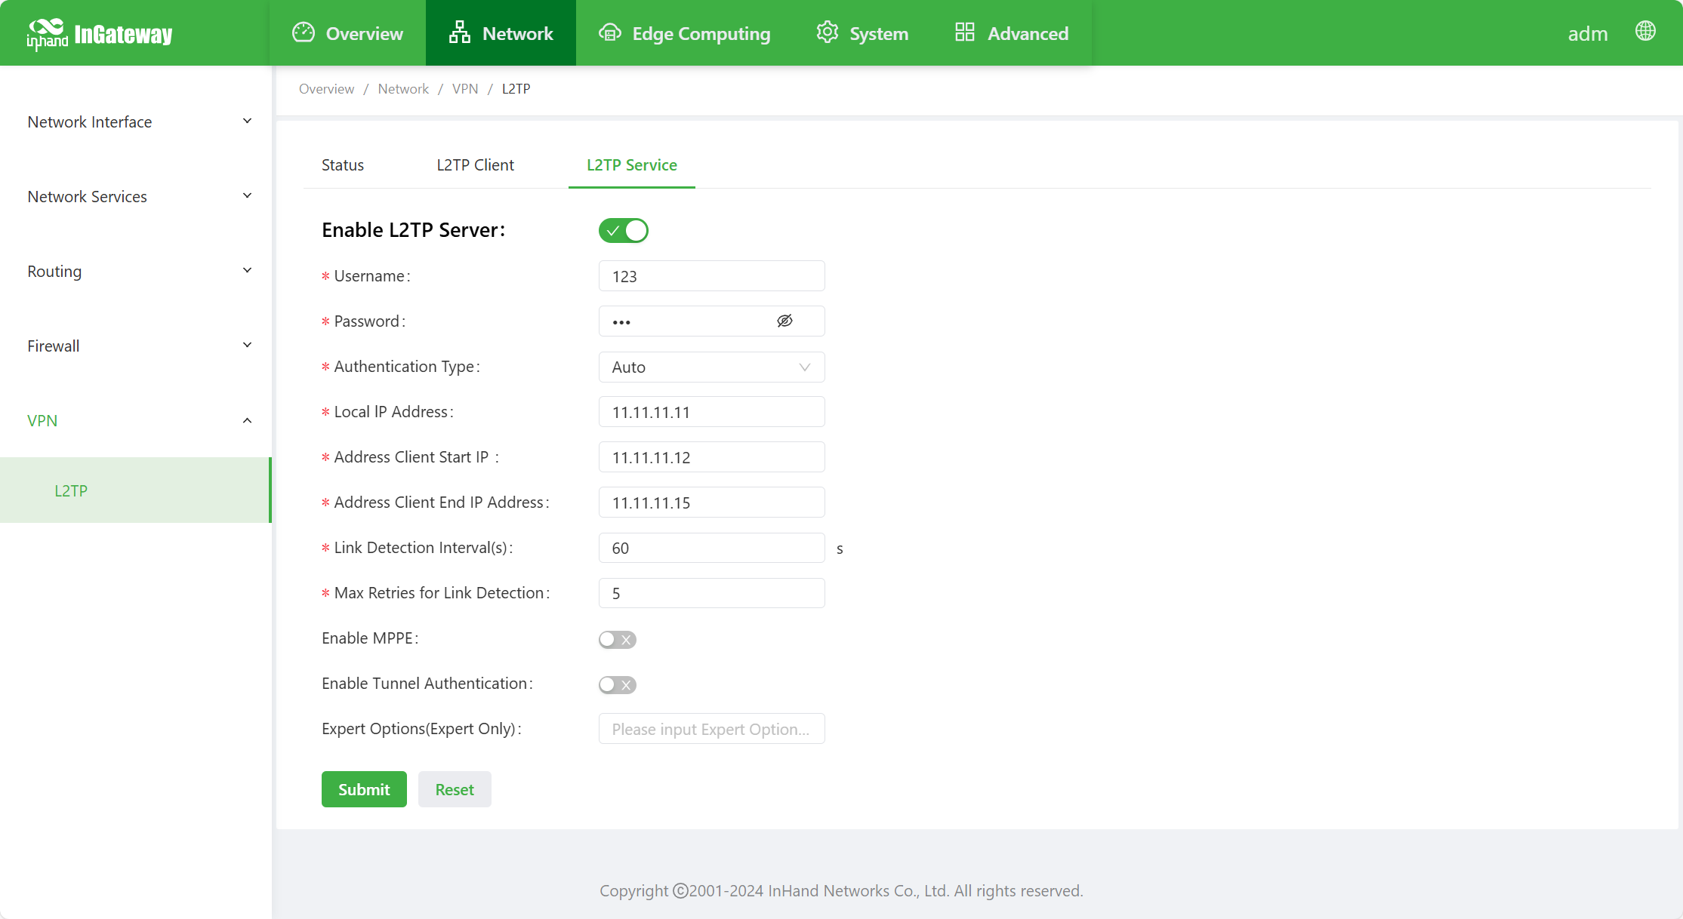Open the language globe icon

[1645, 31]
